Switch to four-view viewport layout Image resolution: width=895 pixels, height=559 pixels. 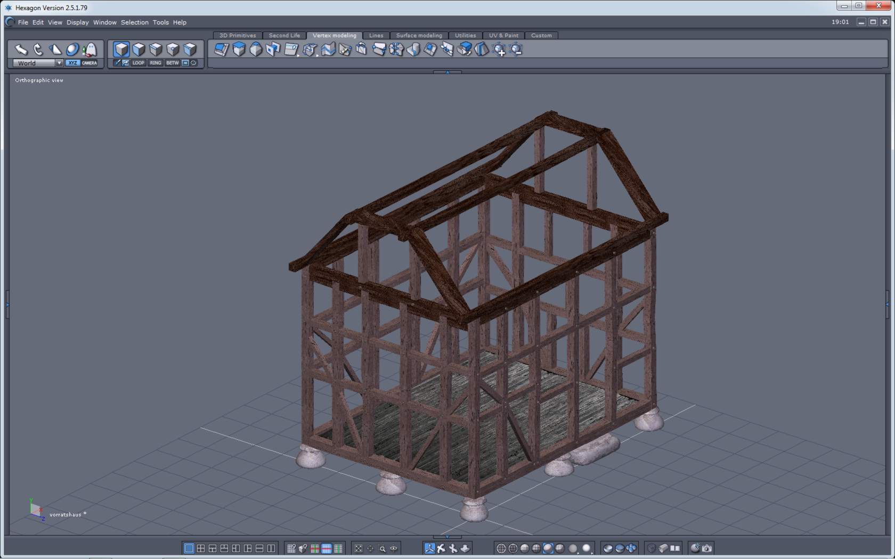[x=201, y=548]
